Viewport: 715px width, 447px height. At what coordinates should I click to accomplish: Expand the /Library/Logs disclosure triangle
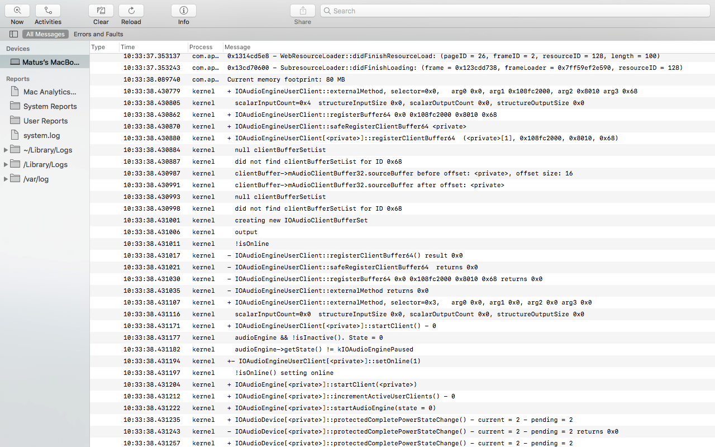point(6,164)
